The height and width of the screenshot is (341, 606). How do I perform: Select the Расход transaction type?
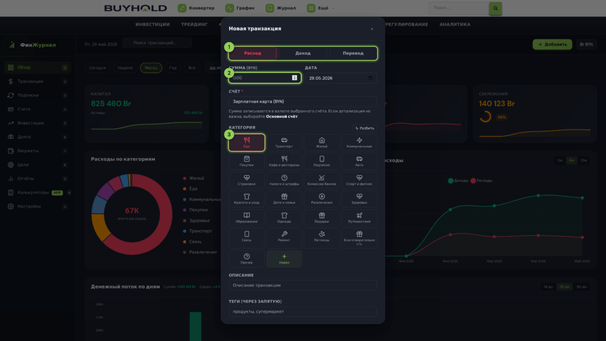tap(252, 53)
